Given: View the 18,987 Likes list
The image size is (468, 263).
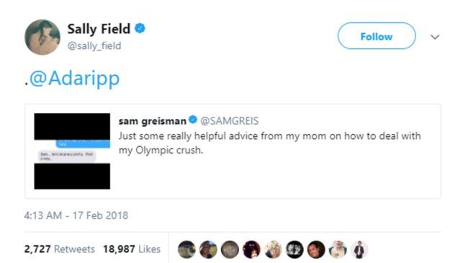Looking at the screenshot, I should click(132, 249).
